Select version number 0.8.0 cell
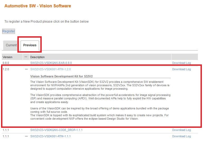The image size is (214, 142). click(x=6, y=63)
